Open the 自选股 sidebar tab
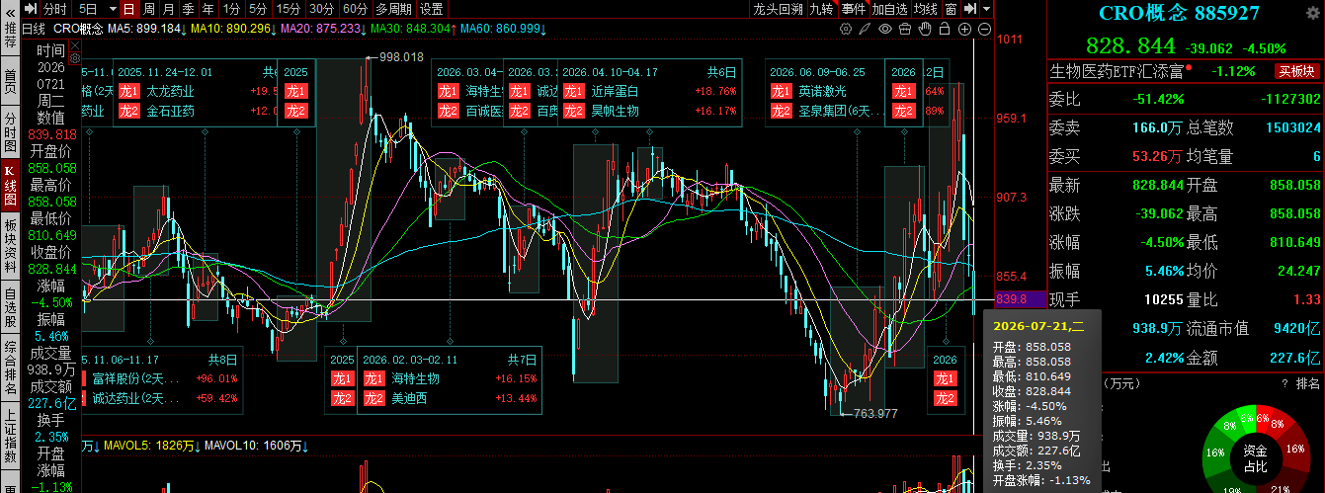The width and height of the screenshot is (1325, 493). 10,305
